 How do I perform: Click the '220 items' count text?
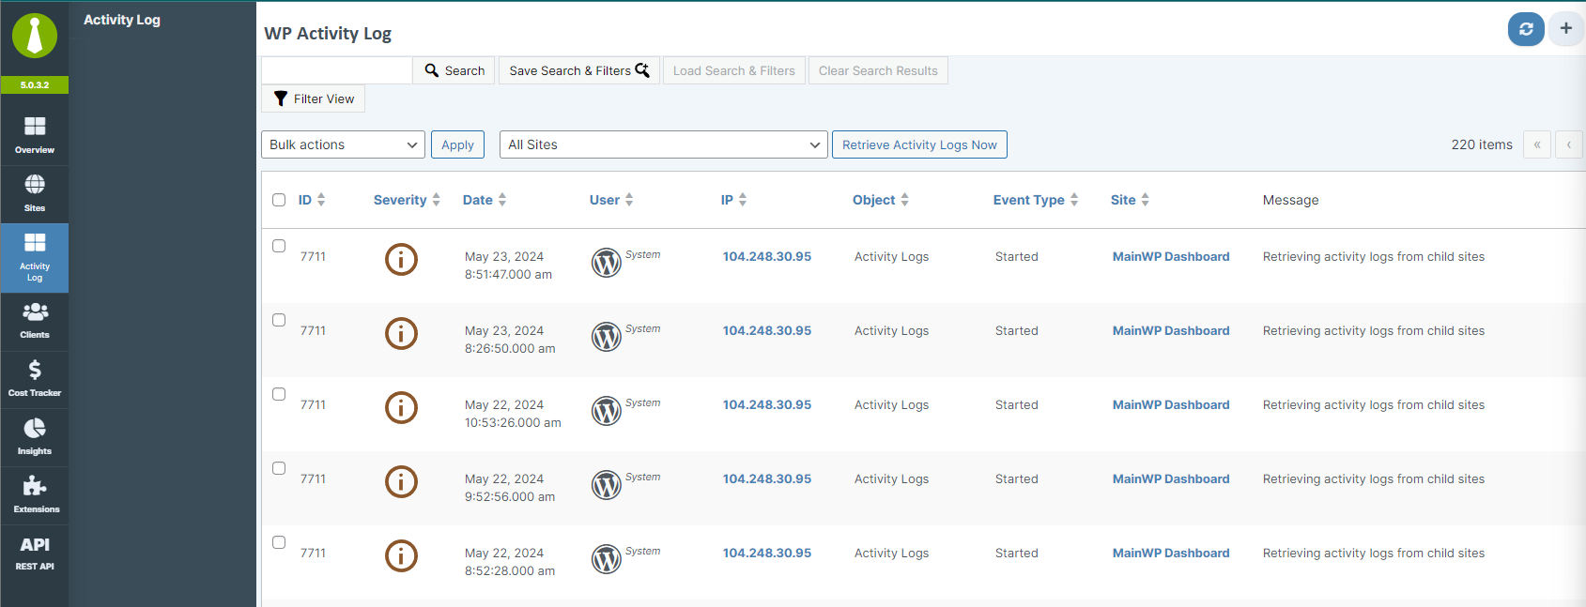[x=1482, y=144]
